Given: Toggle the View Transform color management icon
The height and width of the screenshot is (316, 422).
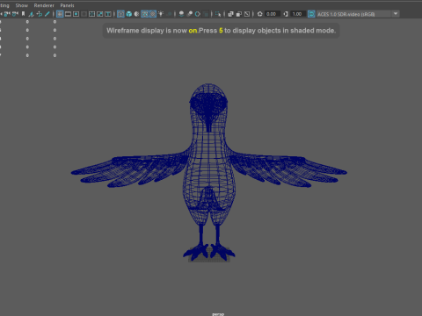Looking at the screenshot, I should (x=311, y=14).
